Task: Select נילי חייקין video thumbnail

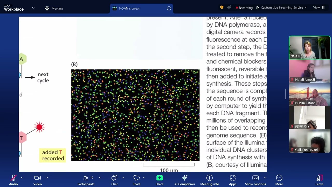Action: point(310,118)
